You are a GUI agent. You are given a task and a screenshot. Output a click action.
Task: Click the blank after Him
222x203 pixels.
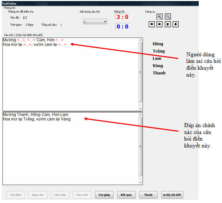pyautogui.click(x=59, y=40)
